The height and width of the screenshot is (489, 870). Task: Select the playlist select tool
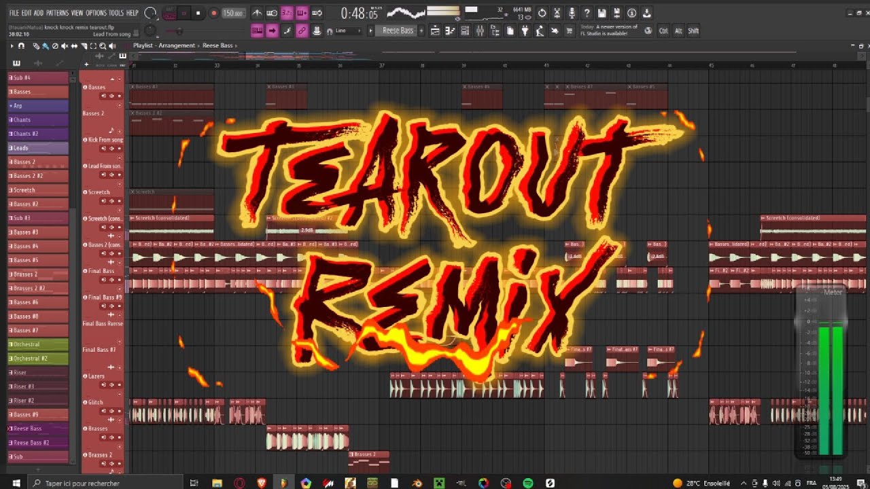click(x=93, y=46)
